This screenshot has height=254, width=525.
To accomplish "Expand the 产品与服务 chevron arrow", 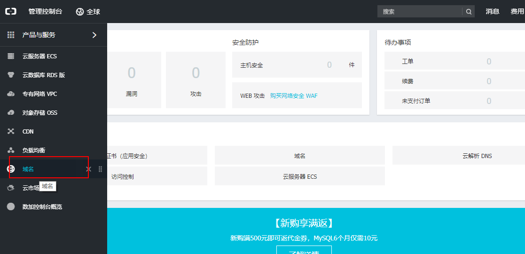I will point(94,35).
